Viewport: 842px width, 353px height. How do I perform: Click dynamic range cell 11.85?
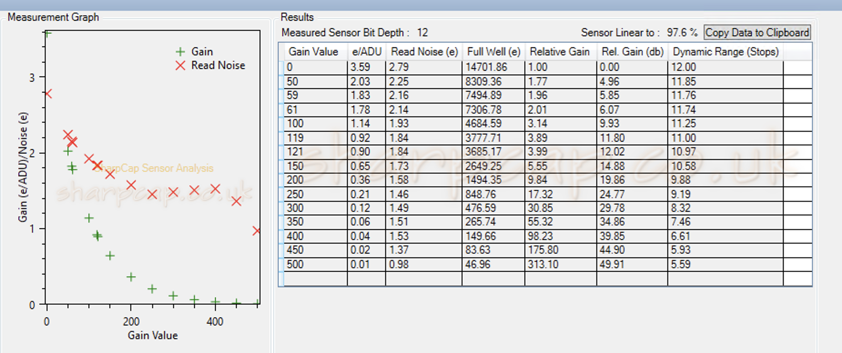click(x=725, y=82)
